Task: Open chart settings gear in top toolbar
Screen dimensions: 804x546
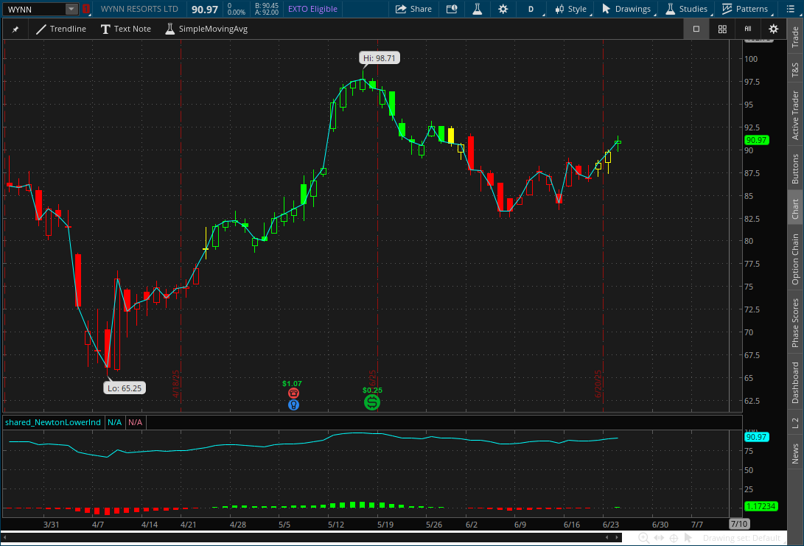Action: [503, 9]
